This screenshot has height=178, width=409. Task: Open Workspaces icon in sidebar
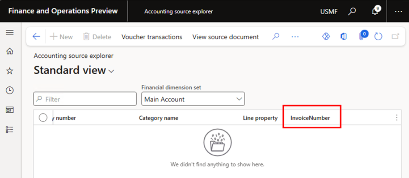[x=9, y=110]
